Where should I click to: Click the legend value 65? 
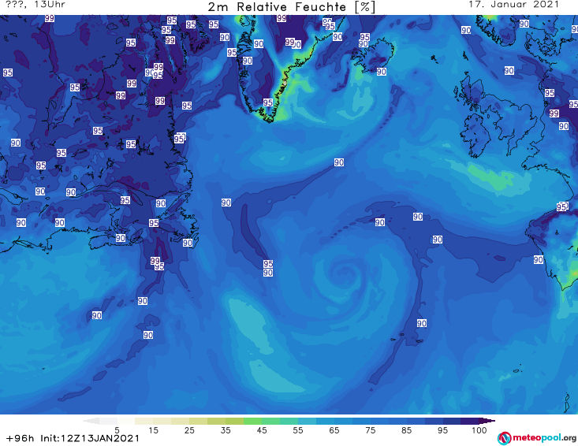[x=334, y=430]
